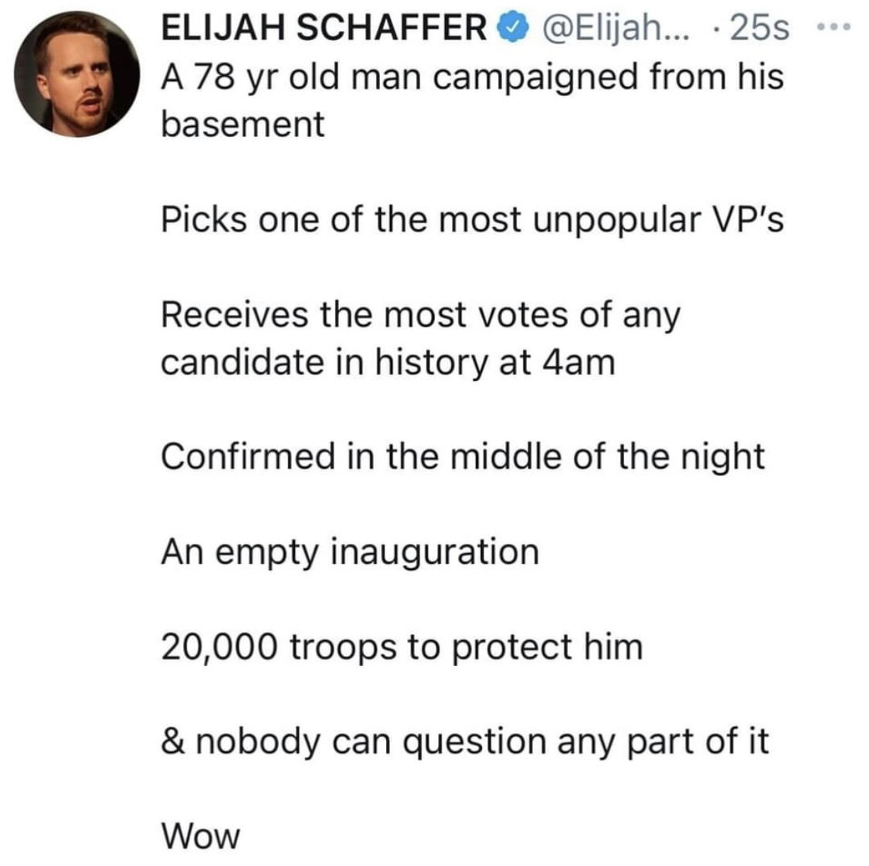
Task: Click the ELIJAH SCHAFFER display name
Action: 324,28
